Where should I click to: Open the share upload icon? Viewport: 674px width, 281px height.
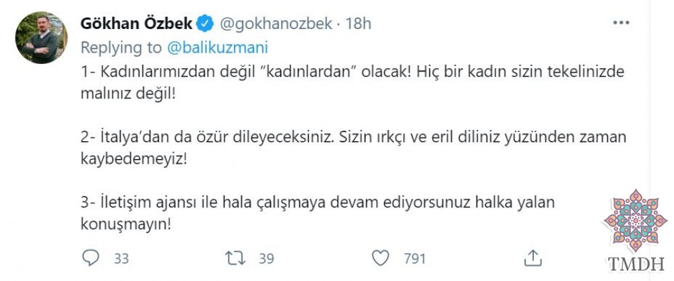click(532, 258)
